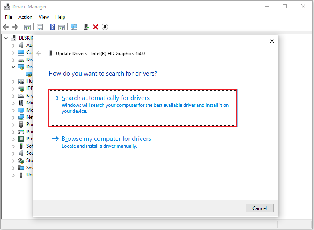Close the Update Drivers dialog
This screenshot has width=314, height=230.
click(272, 41)
